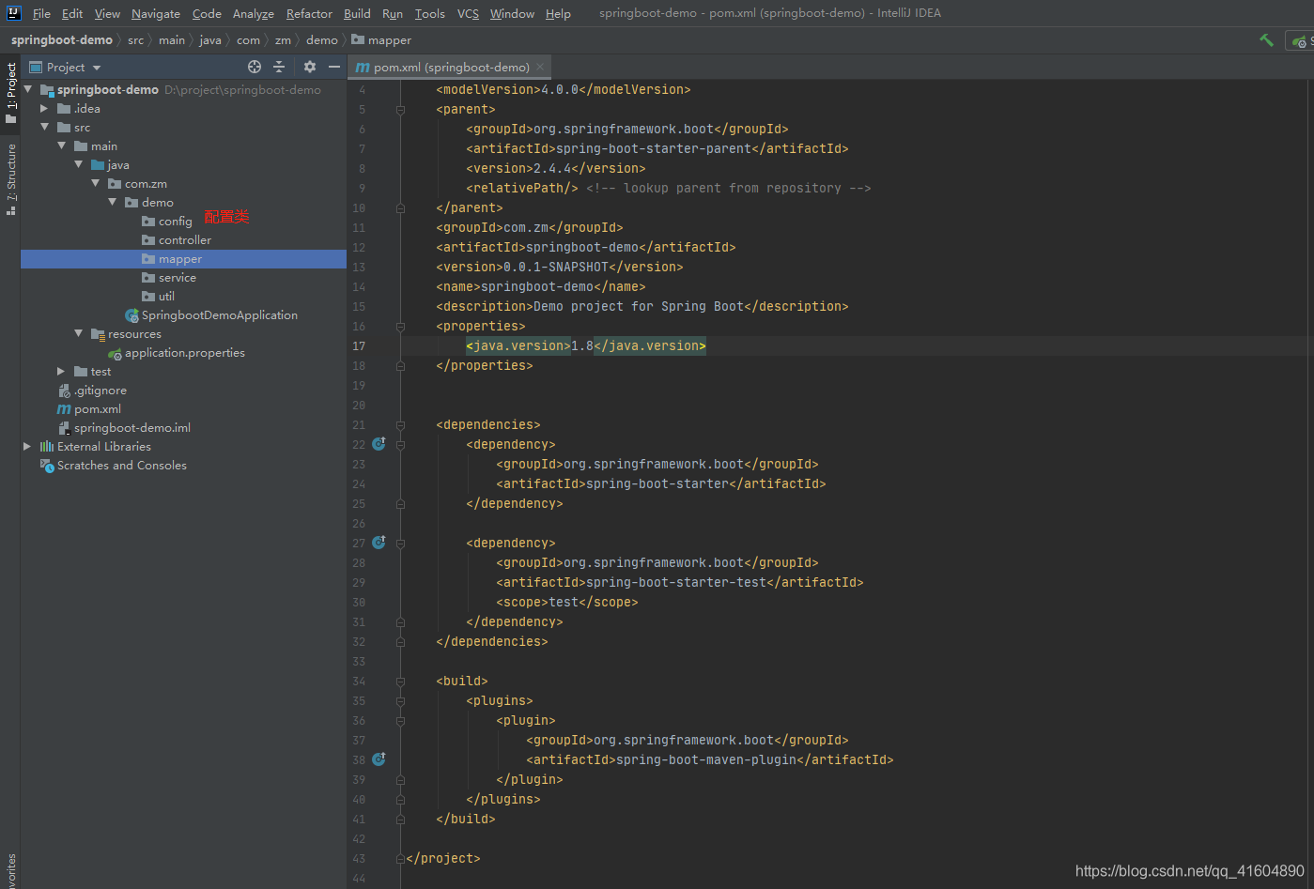Open the Build menu

(357, 13)
